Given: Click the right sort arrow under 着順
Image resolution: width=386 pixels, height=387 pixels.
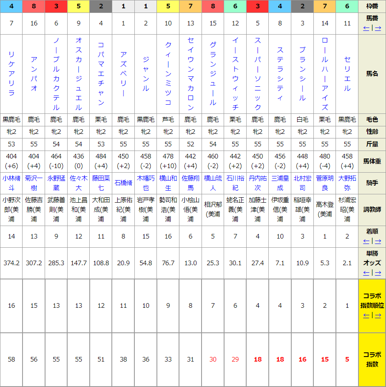Looking at the screenshot, I should (378, 241).
